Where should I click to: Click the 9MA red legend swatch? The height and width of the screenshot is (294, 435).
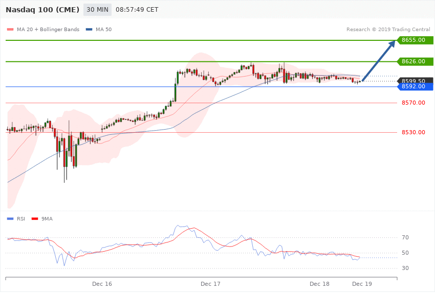[35, 219]
